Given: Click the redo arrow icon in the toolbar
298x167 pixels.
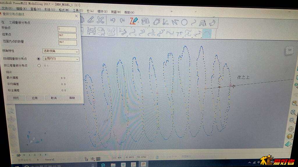Looking at the screenshot, I should [x=123, y=20].
